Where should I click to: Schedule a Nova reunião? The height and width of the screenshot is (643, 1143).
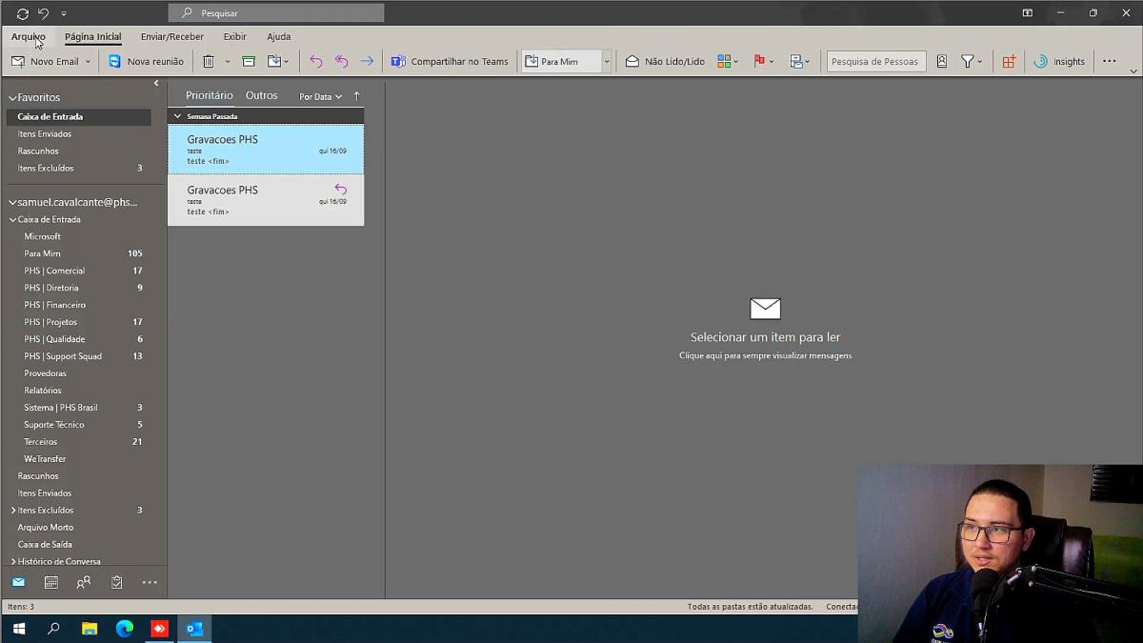point(146,61)
